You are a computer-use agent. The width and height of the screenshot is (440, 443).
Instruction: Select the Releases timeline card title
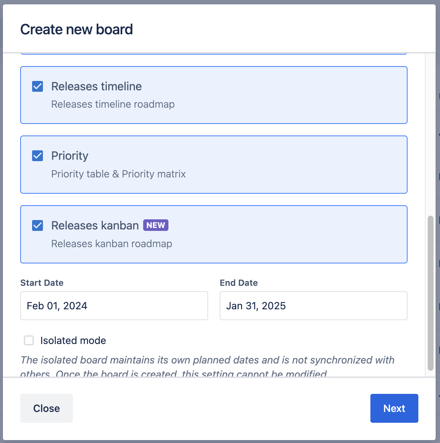[x=96, y=86]
